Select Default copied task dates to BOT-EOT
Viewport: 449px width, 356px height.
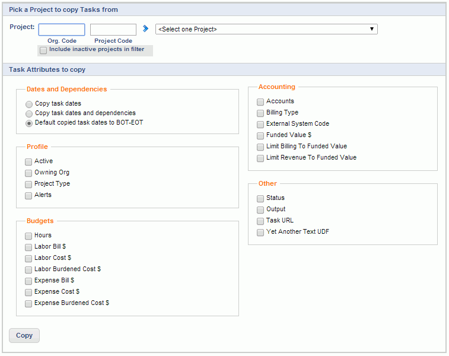pos(29,123)
